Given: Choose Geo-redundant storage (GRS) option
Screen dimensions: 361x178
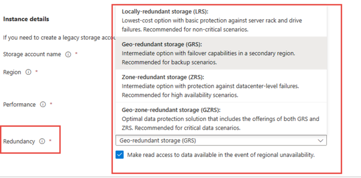Looking at the screenshot, I should [x=221, y=53].
